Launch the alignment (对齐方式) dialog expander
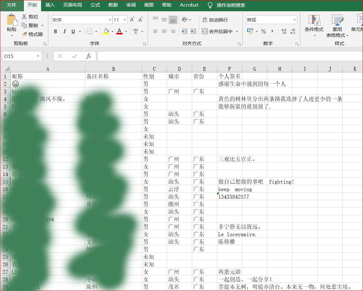Image resolution: width=363 pixels, height=291 pixels. click(x=239, y=44)
